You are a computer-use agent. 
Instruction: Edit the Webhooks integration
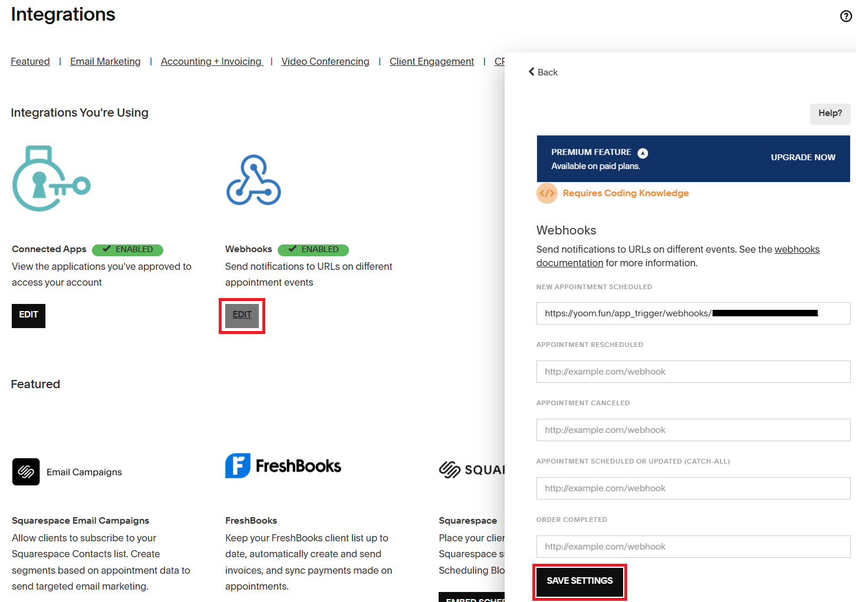click(242, 316)
